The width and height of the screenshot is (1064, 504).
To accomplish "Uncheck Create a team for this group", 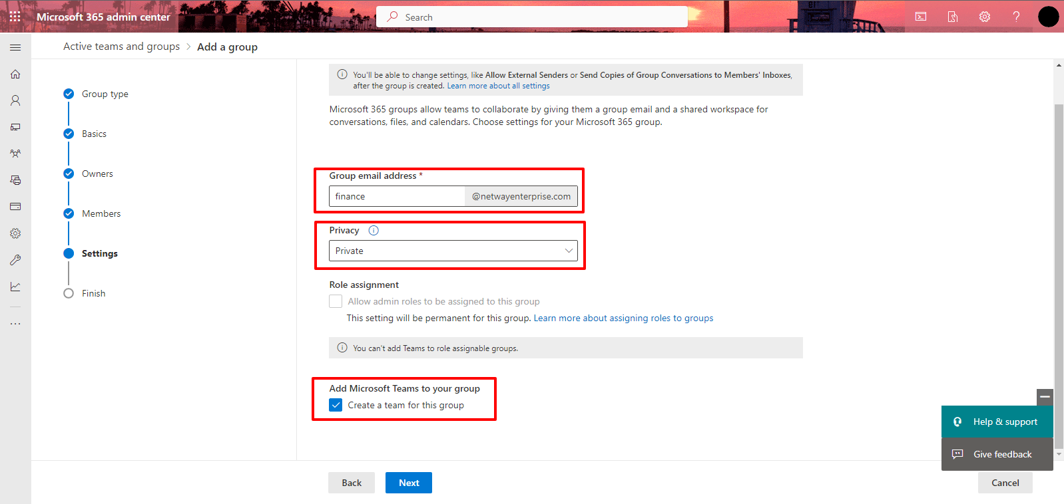I will pyautogui.click(x=336, y=405).
